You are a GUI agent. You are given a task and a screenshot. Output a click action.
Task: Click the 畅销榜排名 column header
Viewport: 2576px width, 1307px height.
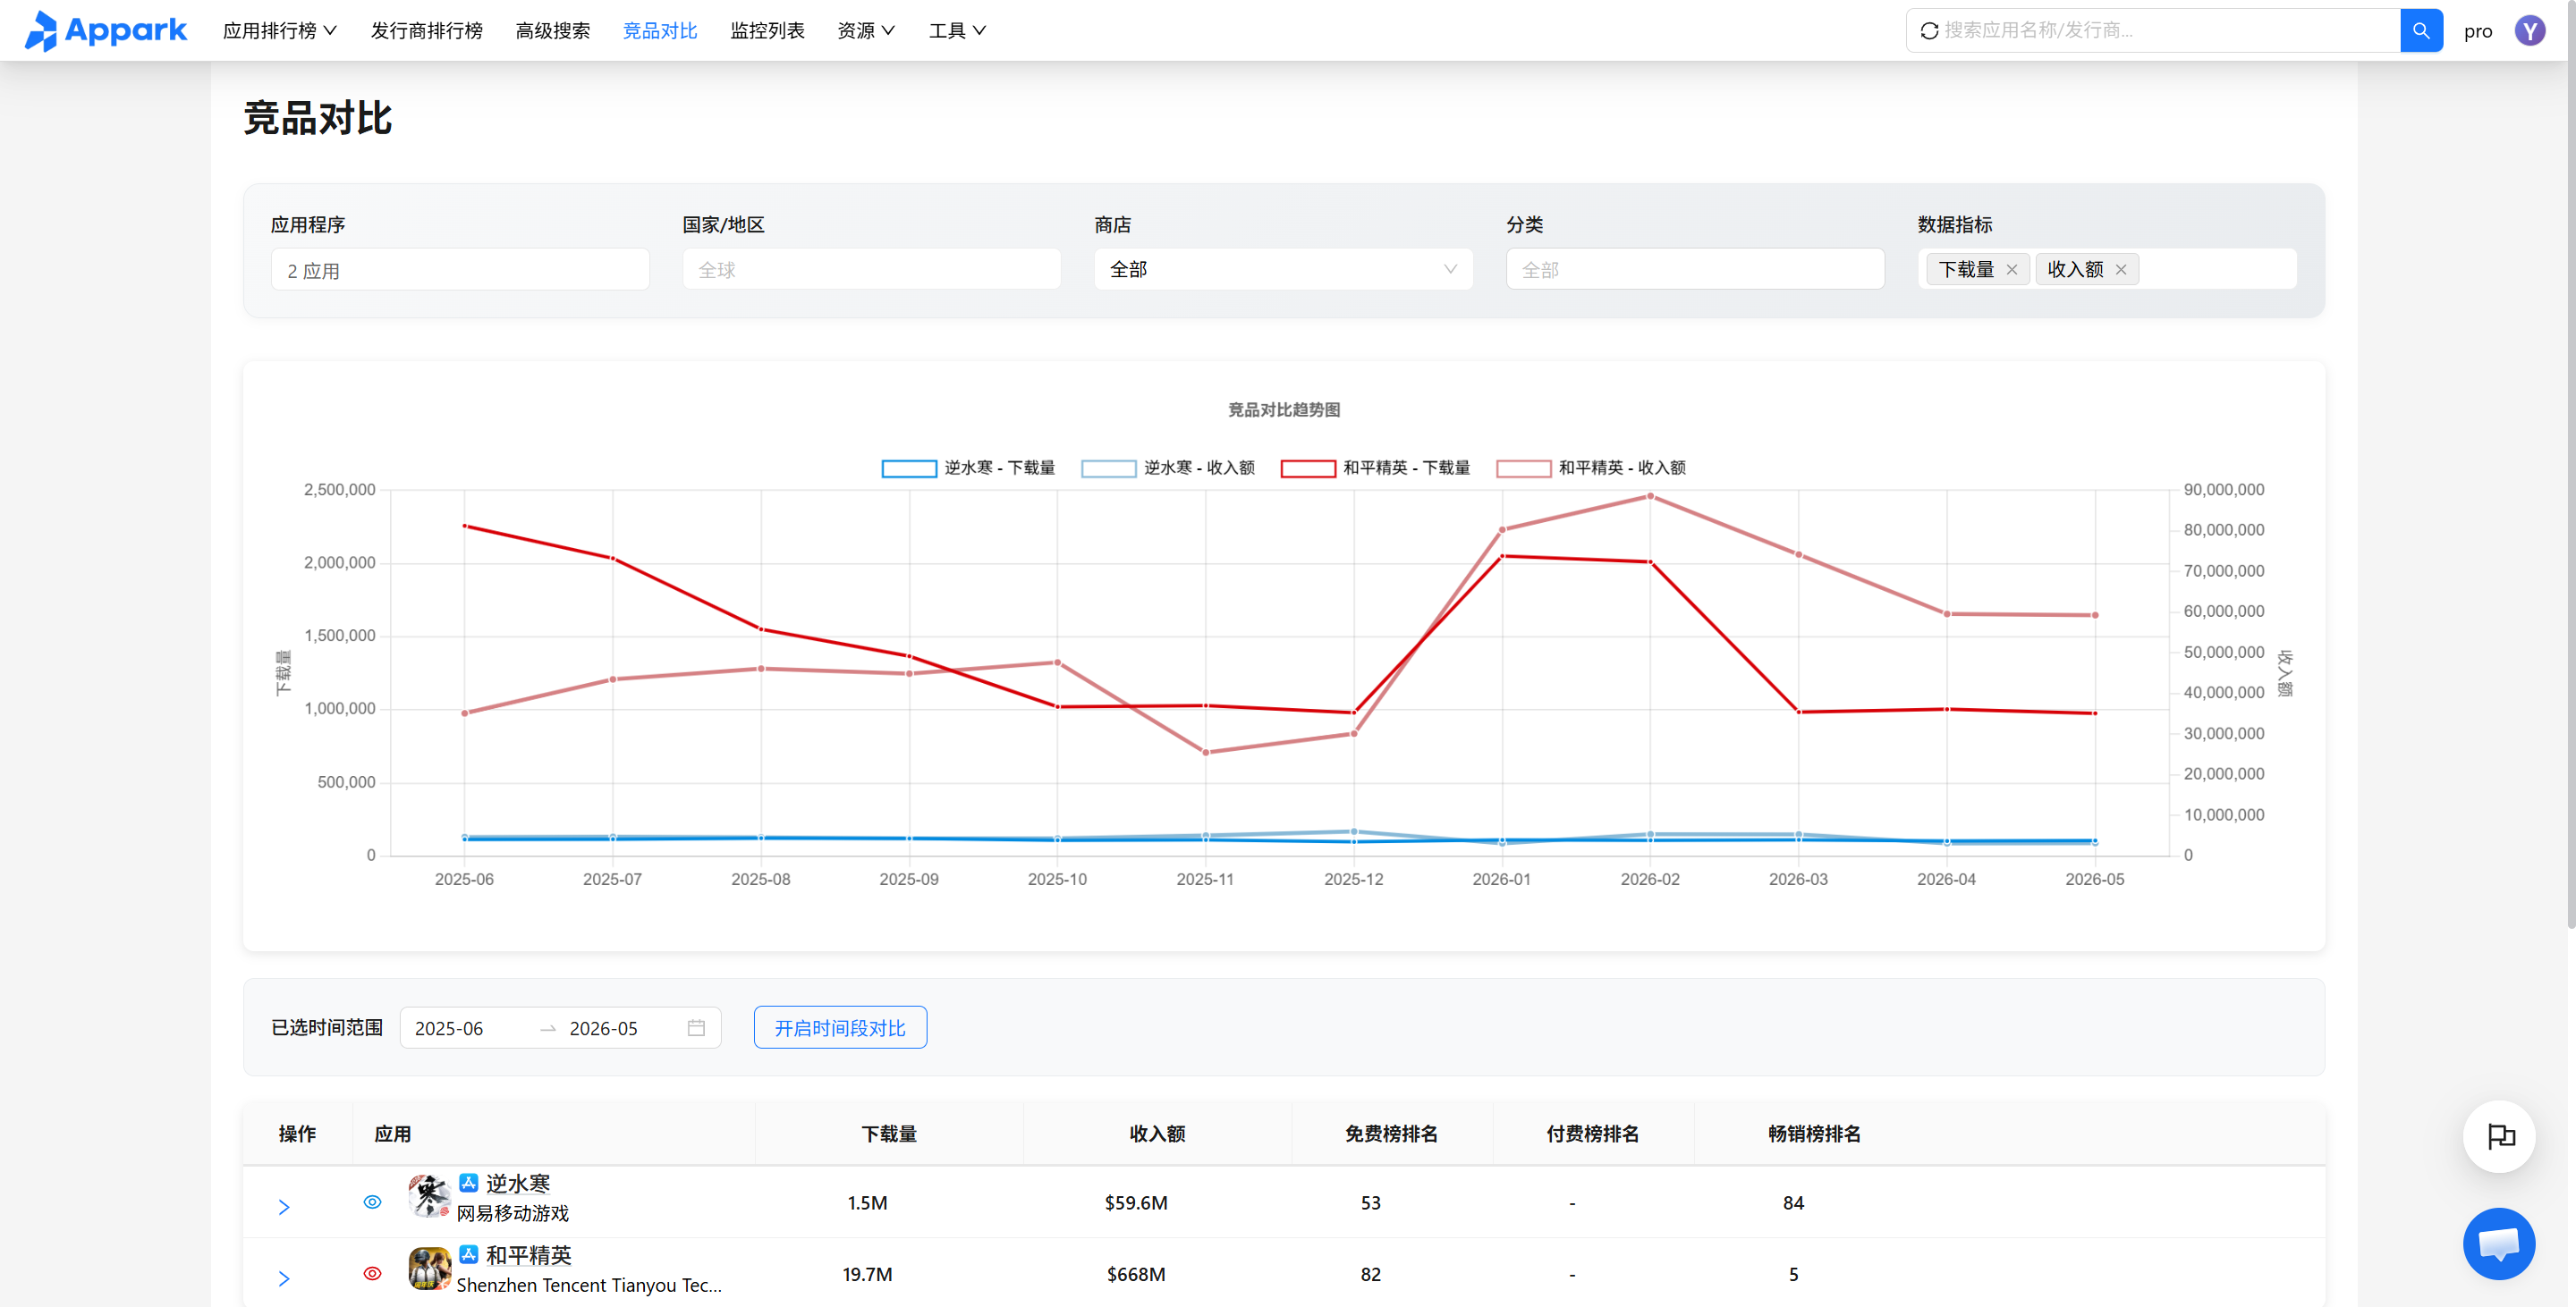pyautogui.click(x=1814, y=1134)
